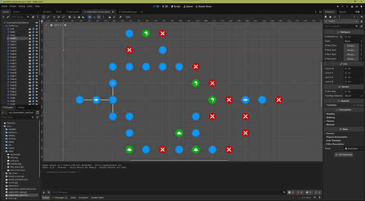Click Assign for D Next Spot
365x201 pixels.
click(351, 59)
